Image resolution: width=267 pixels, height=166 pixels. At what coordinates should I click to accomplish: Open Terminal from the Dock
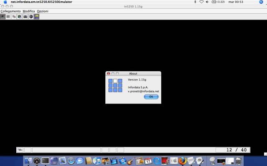point(46,161)
